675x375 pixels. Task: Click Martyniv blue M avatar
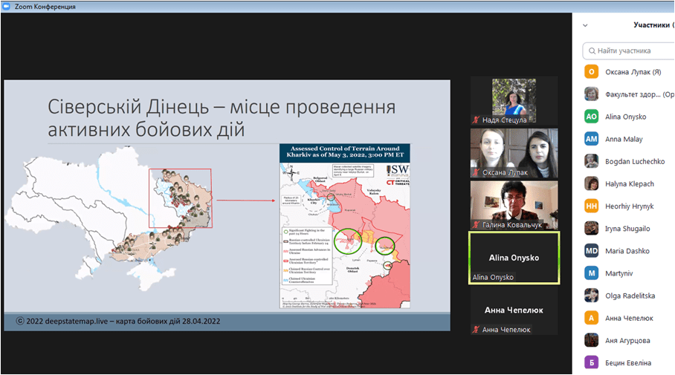[x=592, y=273]
